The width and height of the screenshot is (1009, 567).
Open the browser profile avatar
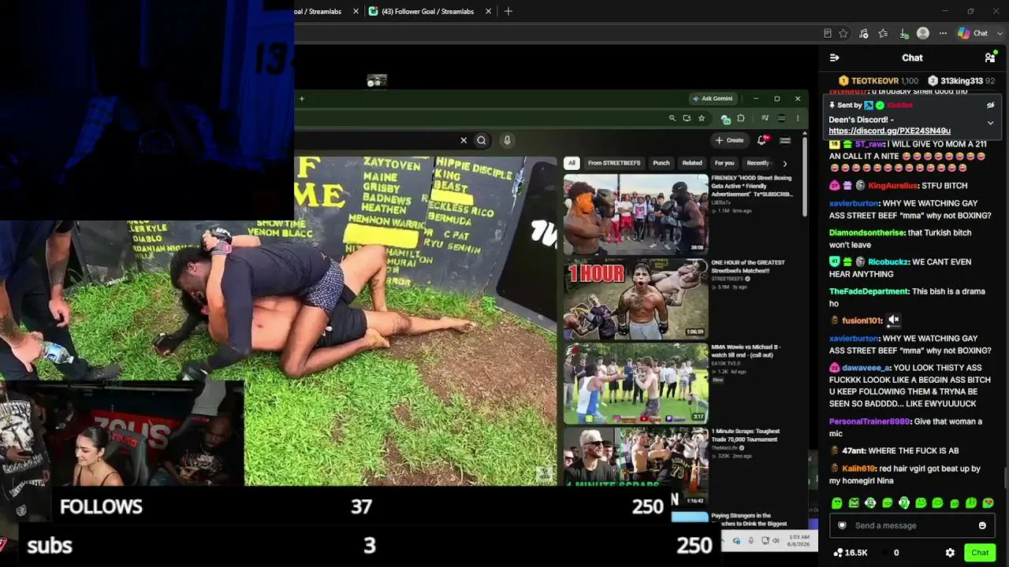[923, 33]
